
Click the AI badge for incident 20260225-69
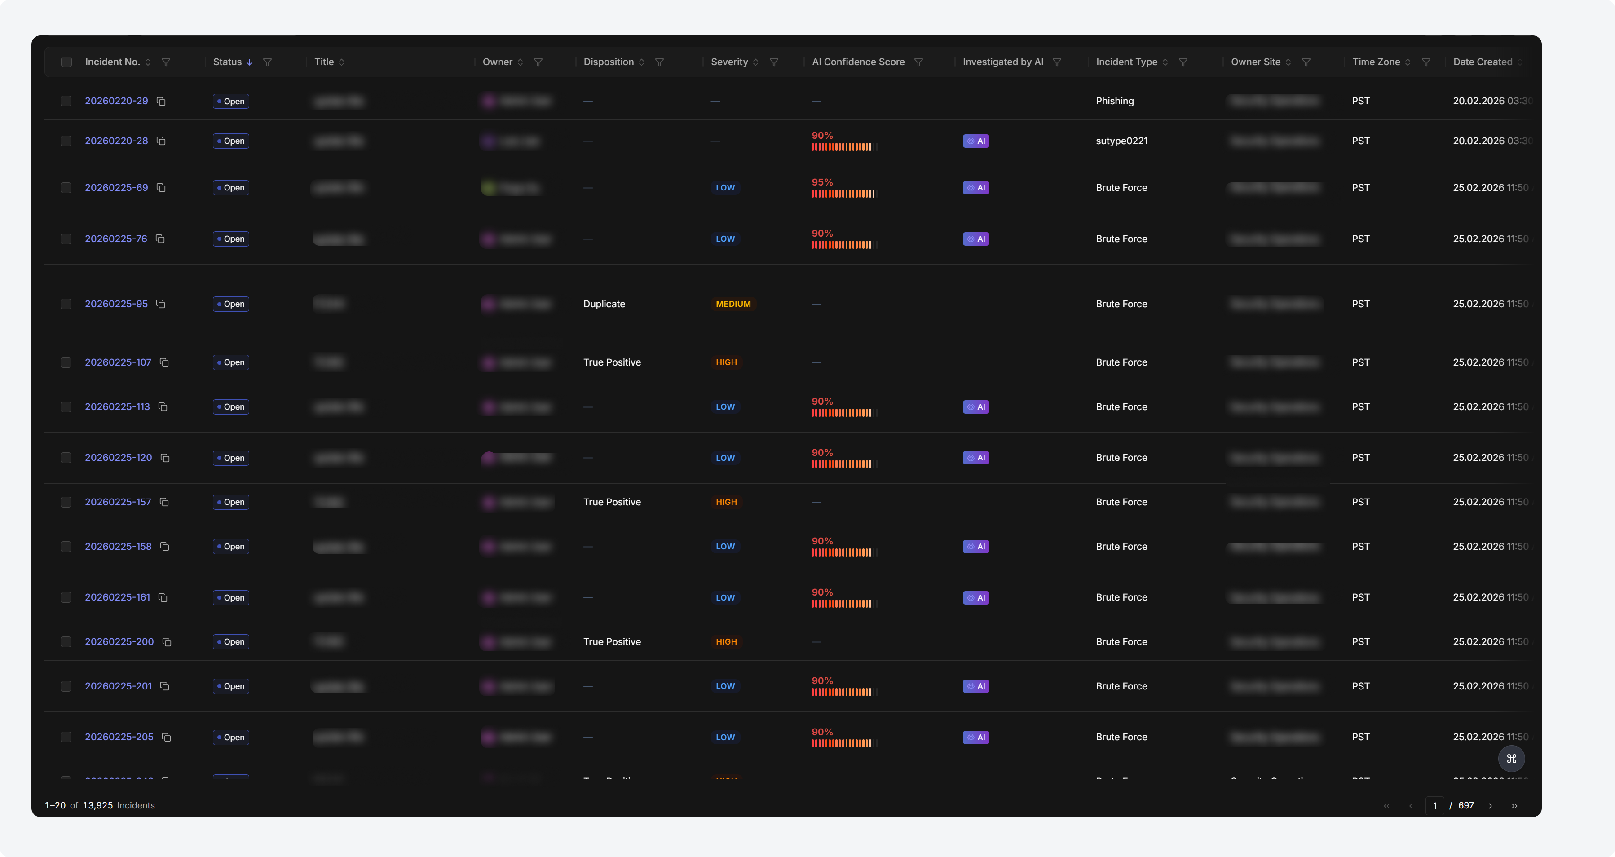(x=976, y=187)
